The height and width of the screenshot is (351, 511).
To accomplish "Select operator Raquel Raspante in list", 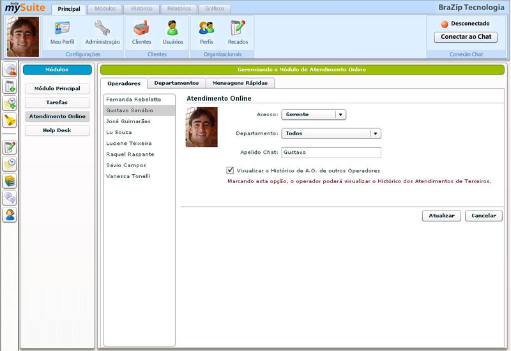I will [x=130, y=154].
